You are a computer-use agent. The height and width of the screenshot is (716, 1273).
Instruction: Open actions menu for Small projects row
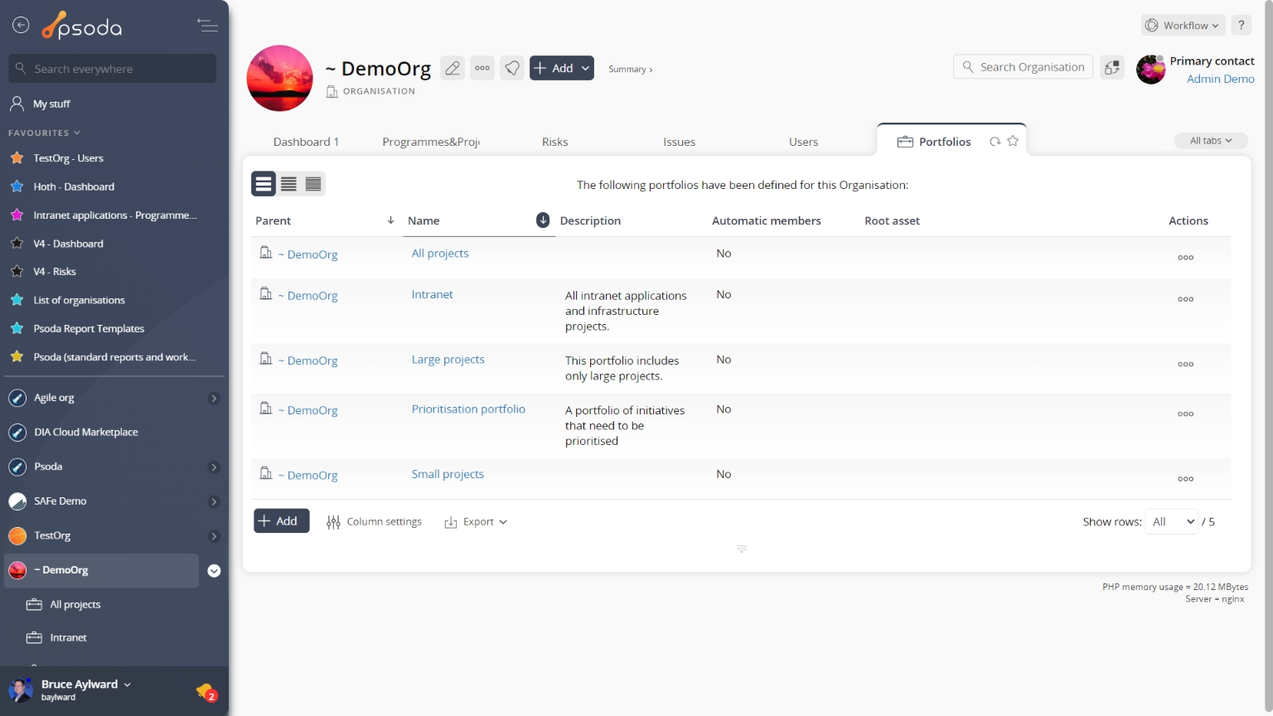click(1186, 479)
